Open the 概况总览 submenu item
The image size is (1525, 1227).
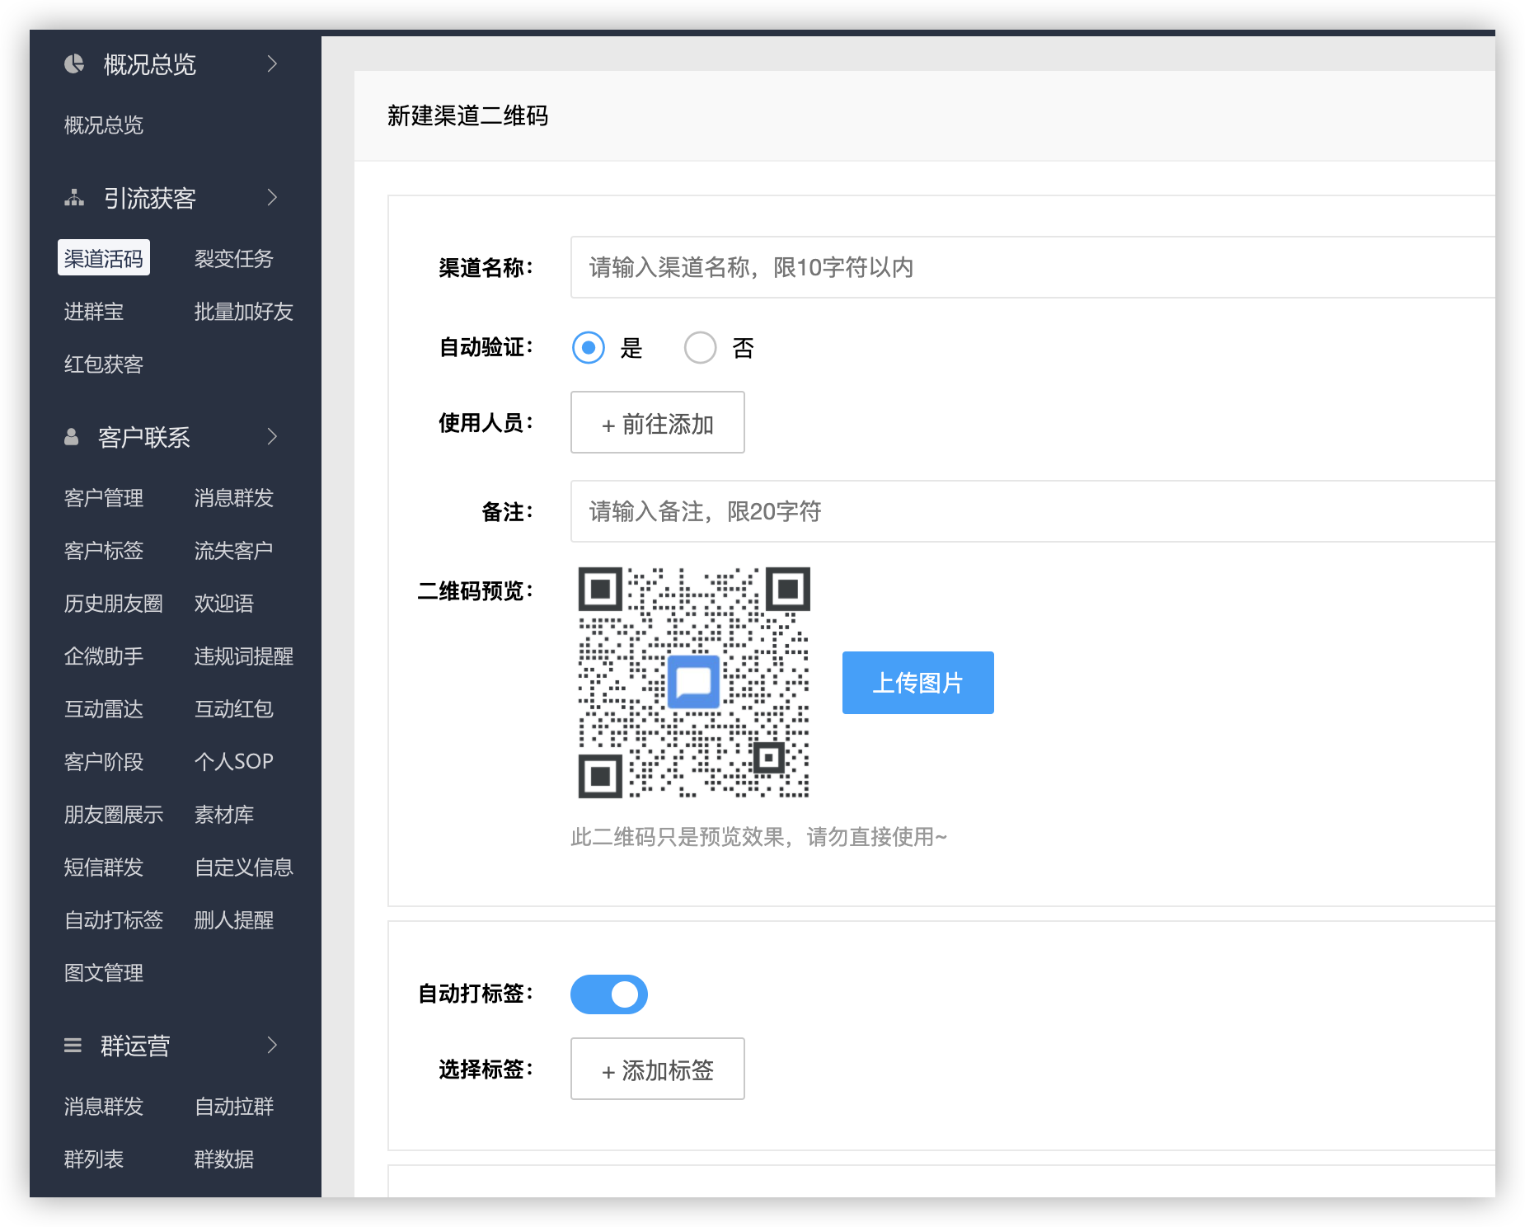pos(104,125)
